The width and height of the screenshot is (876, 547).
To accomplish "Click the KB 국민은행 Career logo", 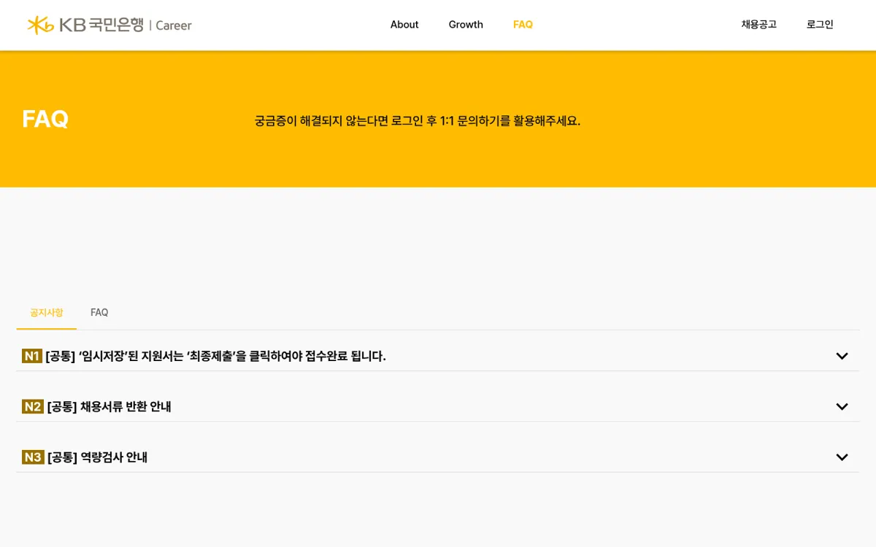I will (x=109, y=25).
